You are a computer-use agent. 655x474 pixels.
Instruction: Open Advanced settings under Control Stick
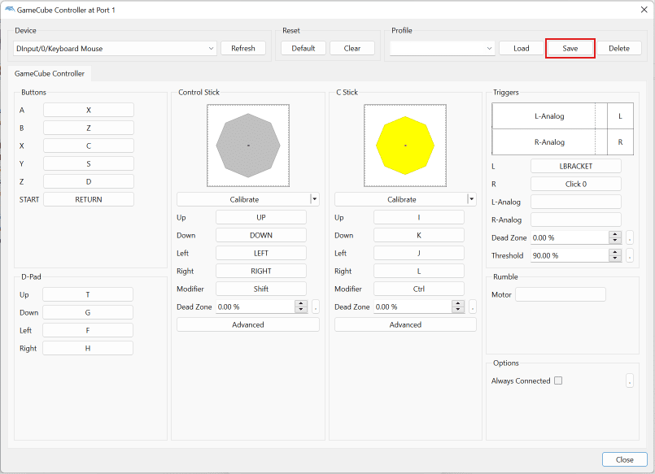point(248,324)
